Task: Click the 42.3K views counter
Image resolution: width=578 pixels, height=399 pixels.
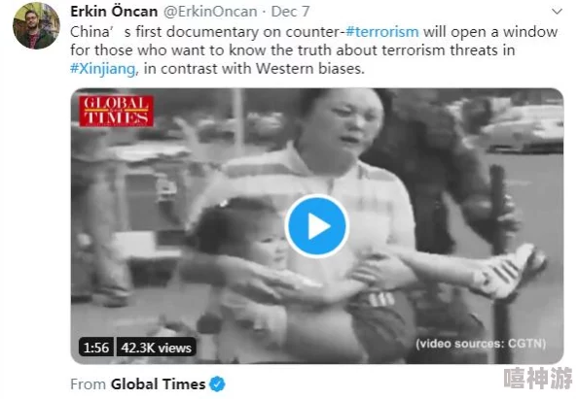Action: 157,348
